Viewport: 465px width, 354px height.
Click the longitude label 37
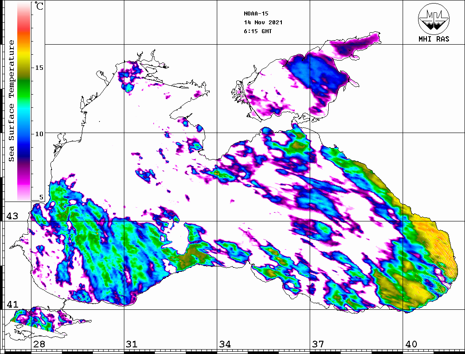point(318,344)
